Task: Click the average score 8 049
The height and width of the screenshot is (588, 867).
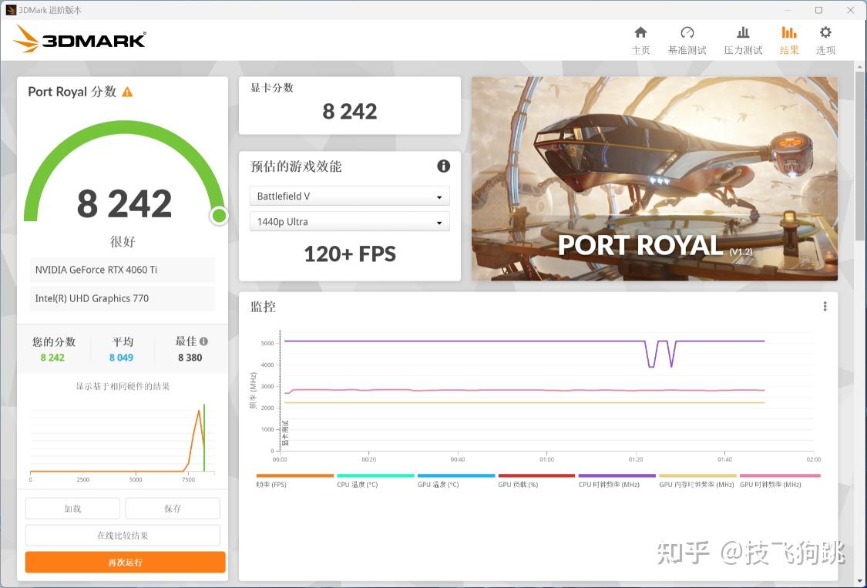Action: tap(121, 358)
